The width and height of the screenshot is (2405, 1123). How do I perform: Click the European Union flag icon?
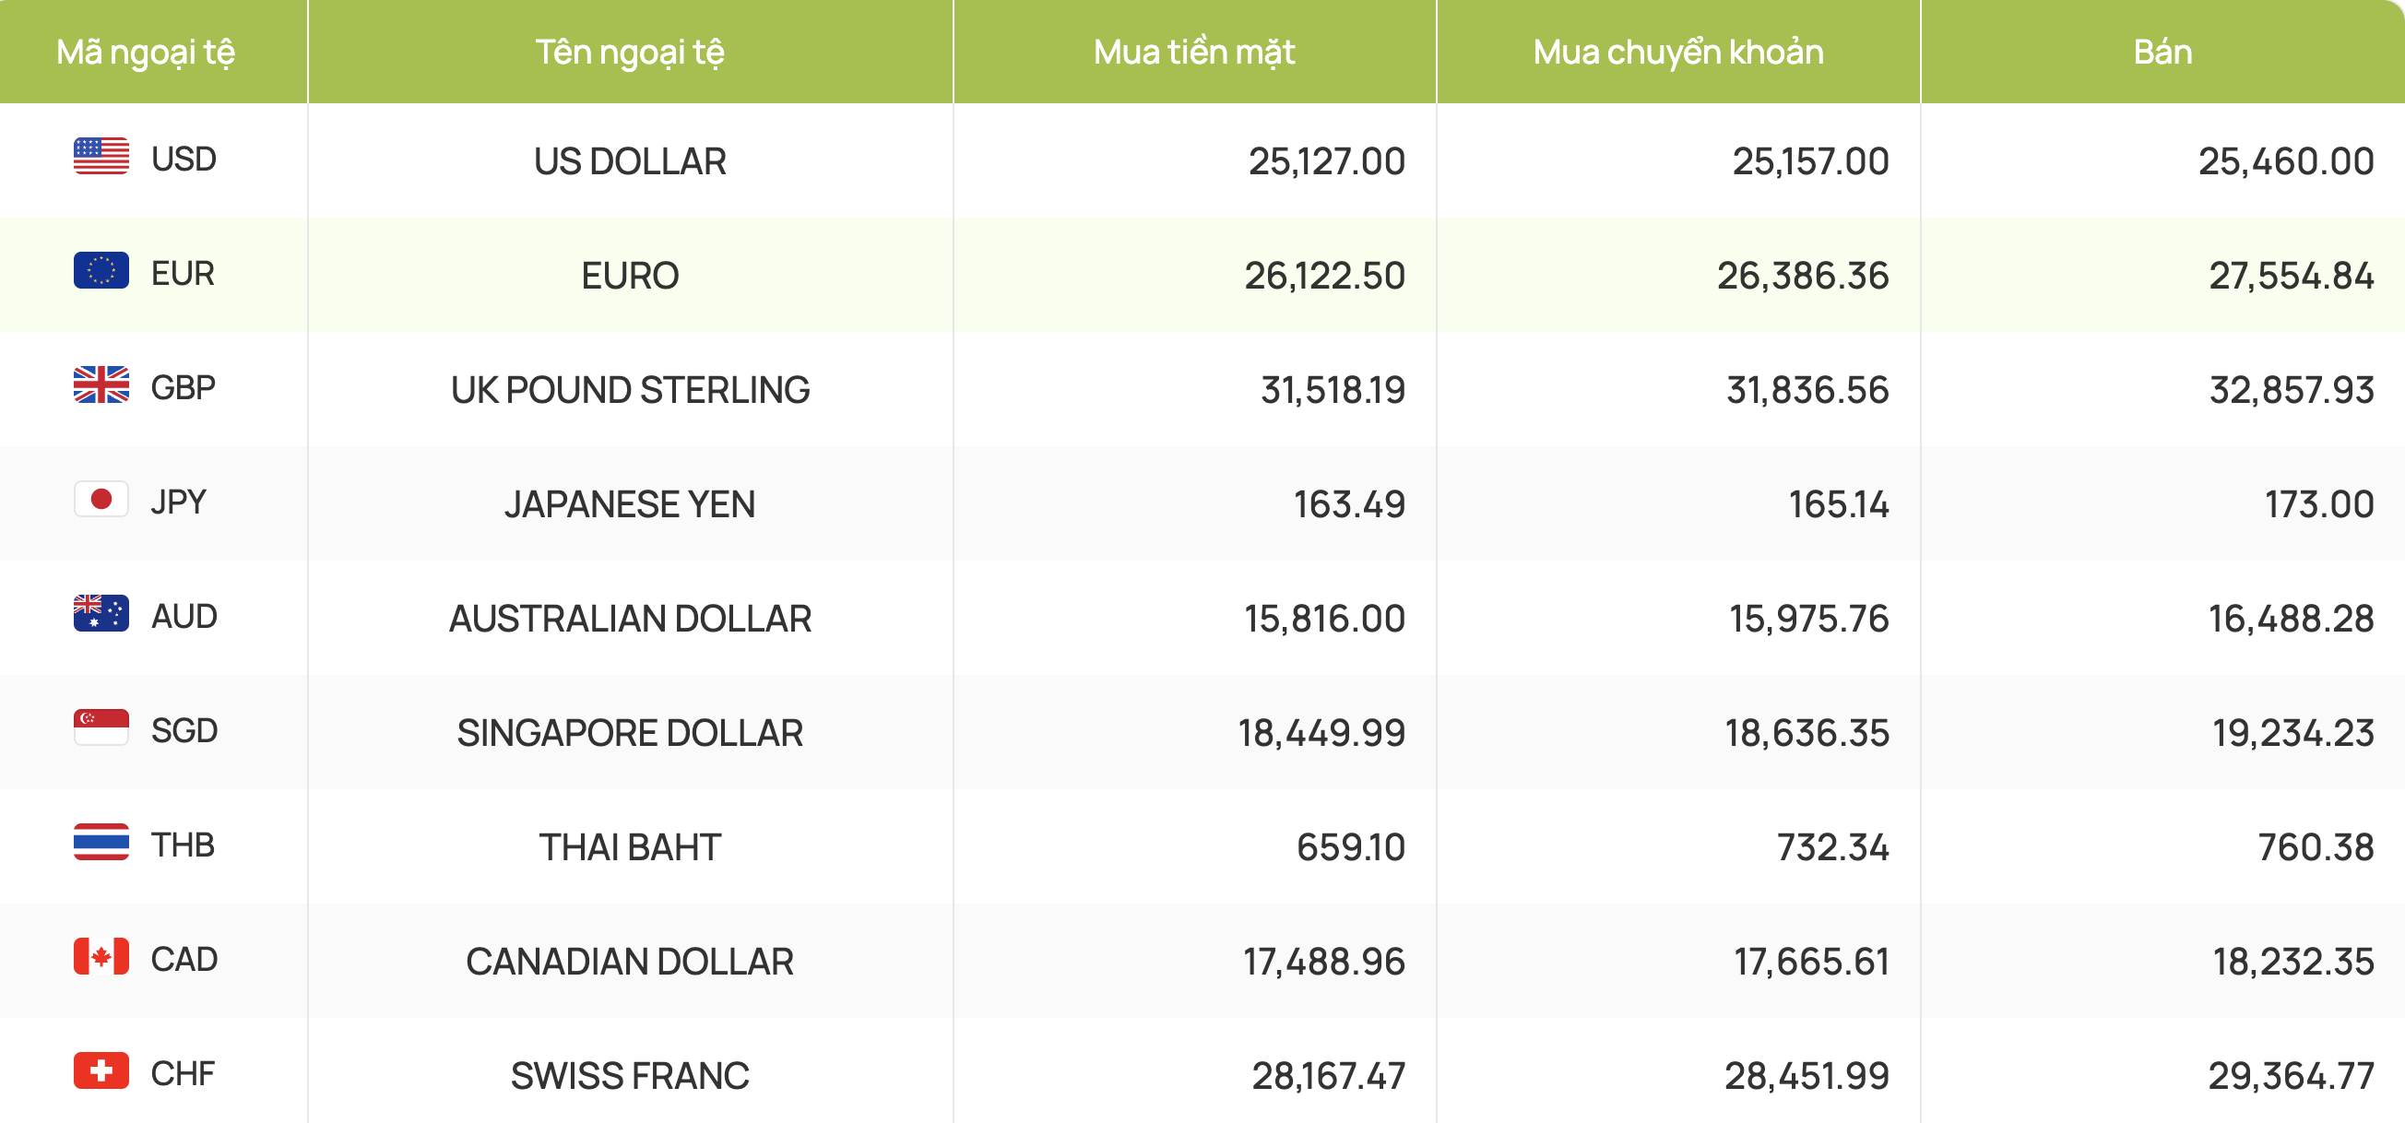(101, 271)
